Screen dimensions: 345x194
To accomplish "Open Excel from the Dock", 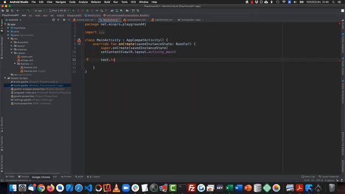I will [229, 188].
